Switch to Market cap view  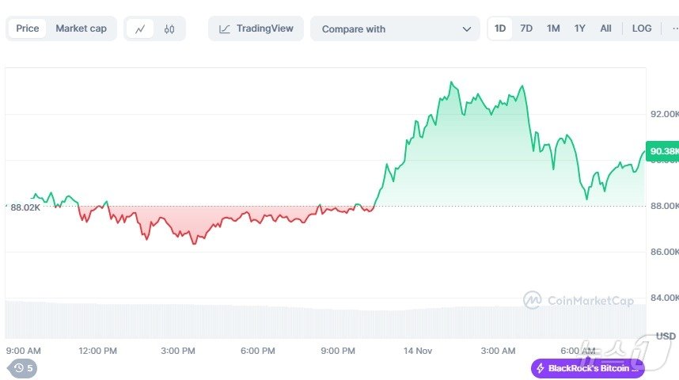click(81, 28)
